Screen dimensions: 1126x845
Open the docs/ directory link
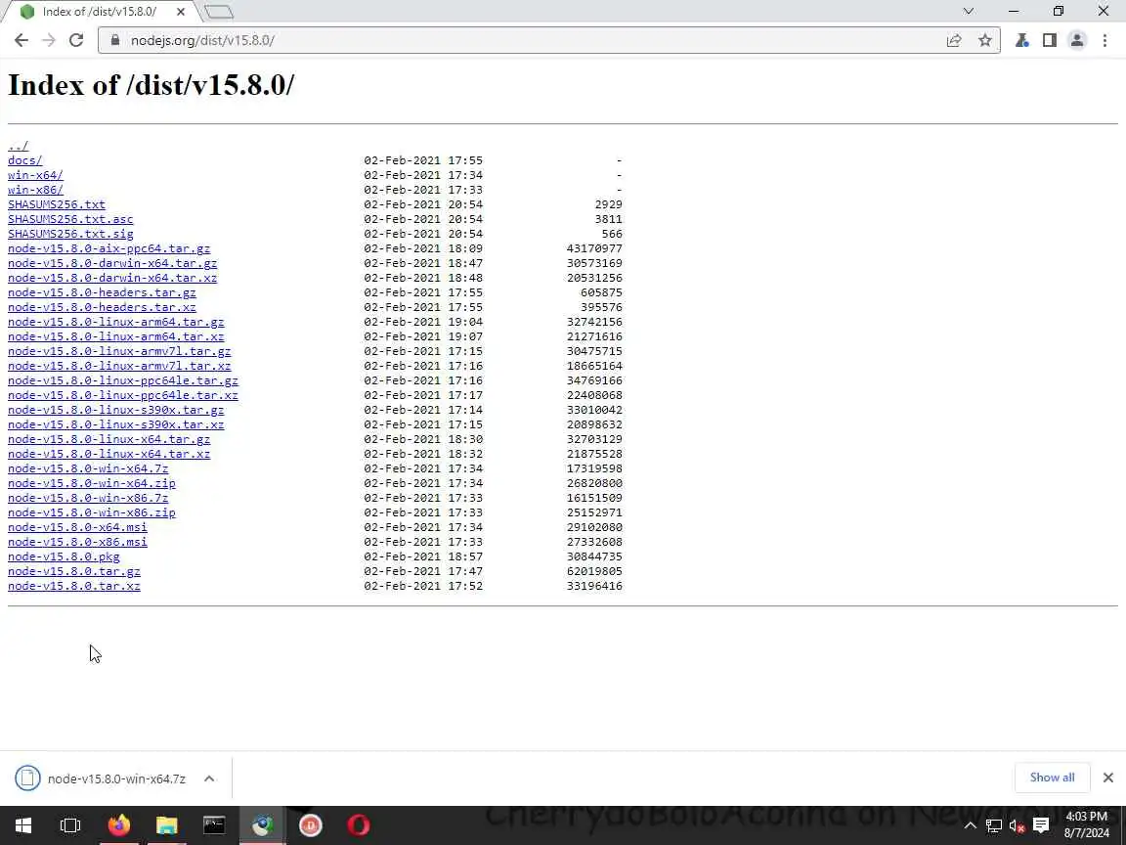[x=25, y=160]
